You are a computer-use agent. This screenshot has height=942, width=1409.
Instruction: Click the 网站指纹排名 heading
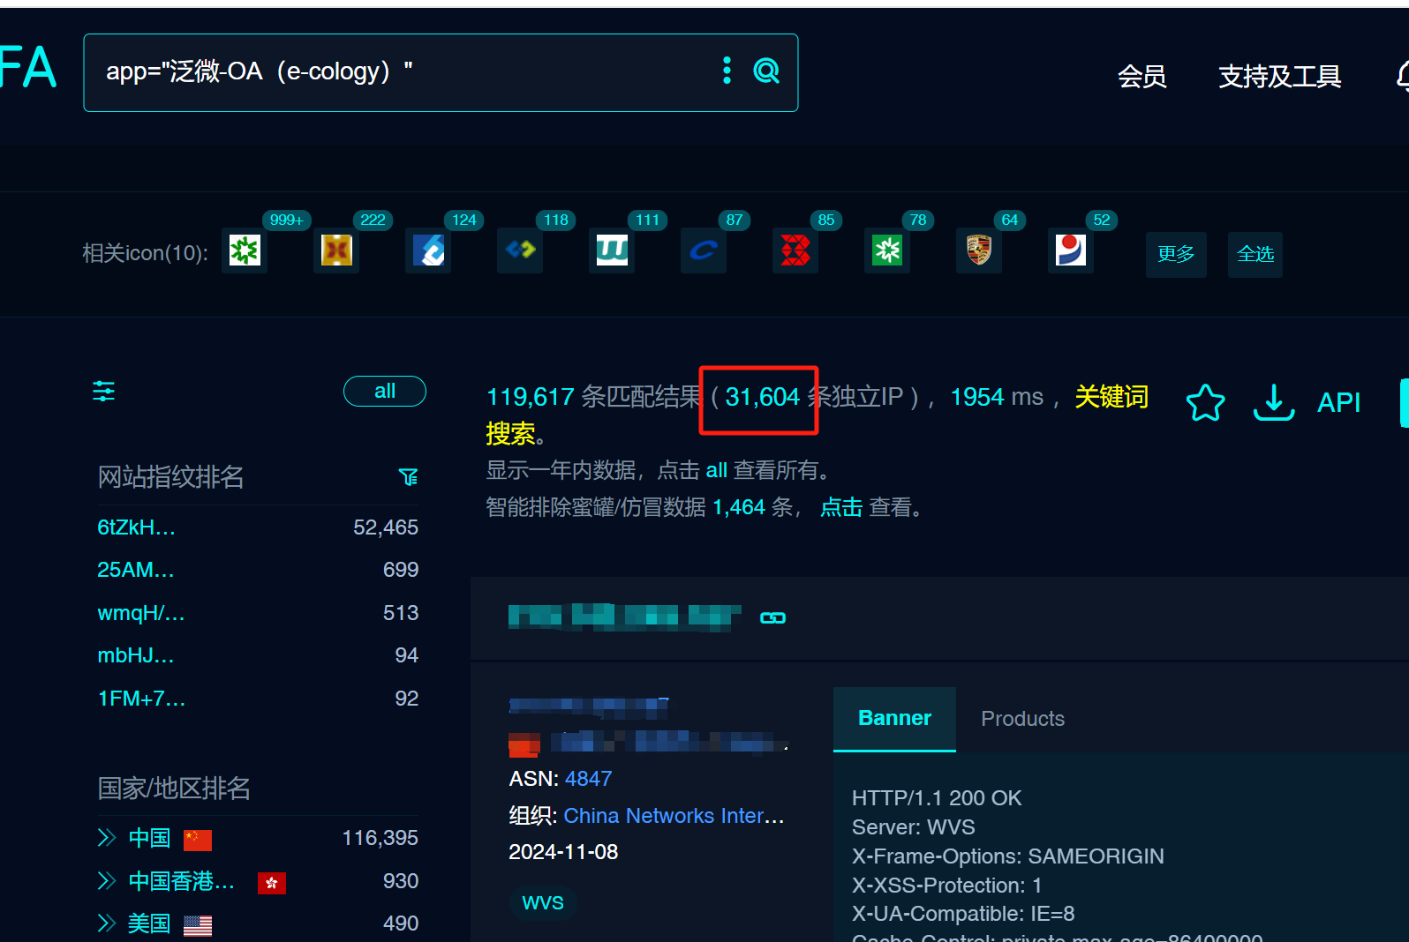(170, 477)
